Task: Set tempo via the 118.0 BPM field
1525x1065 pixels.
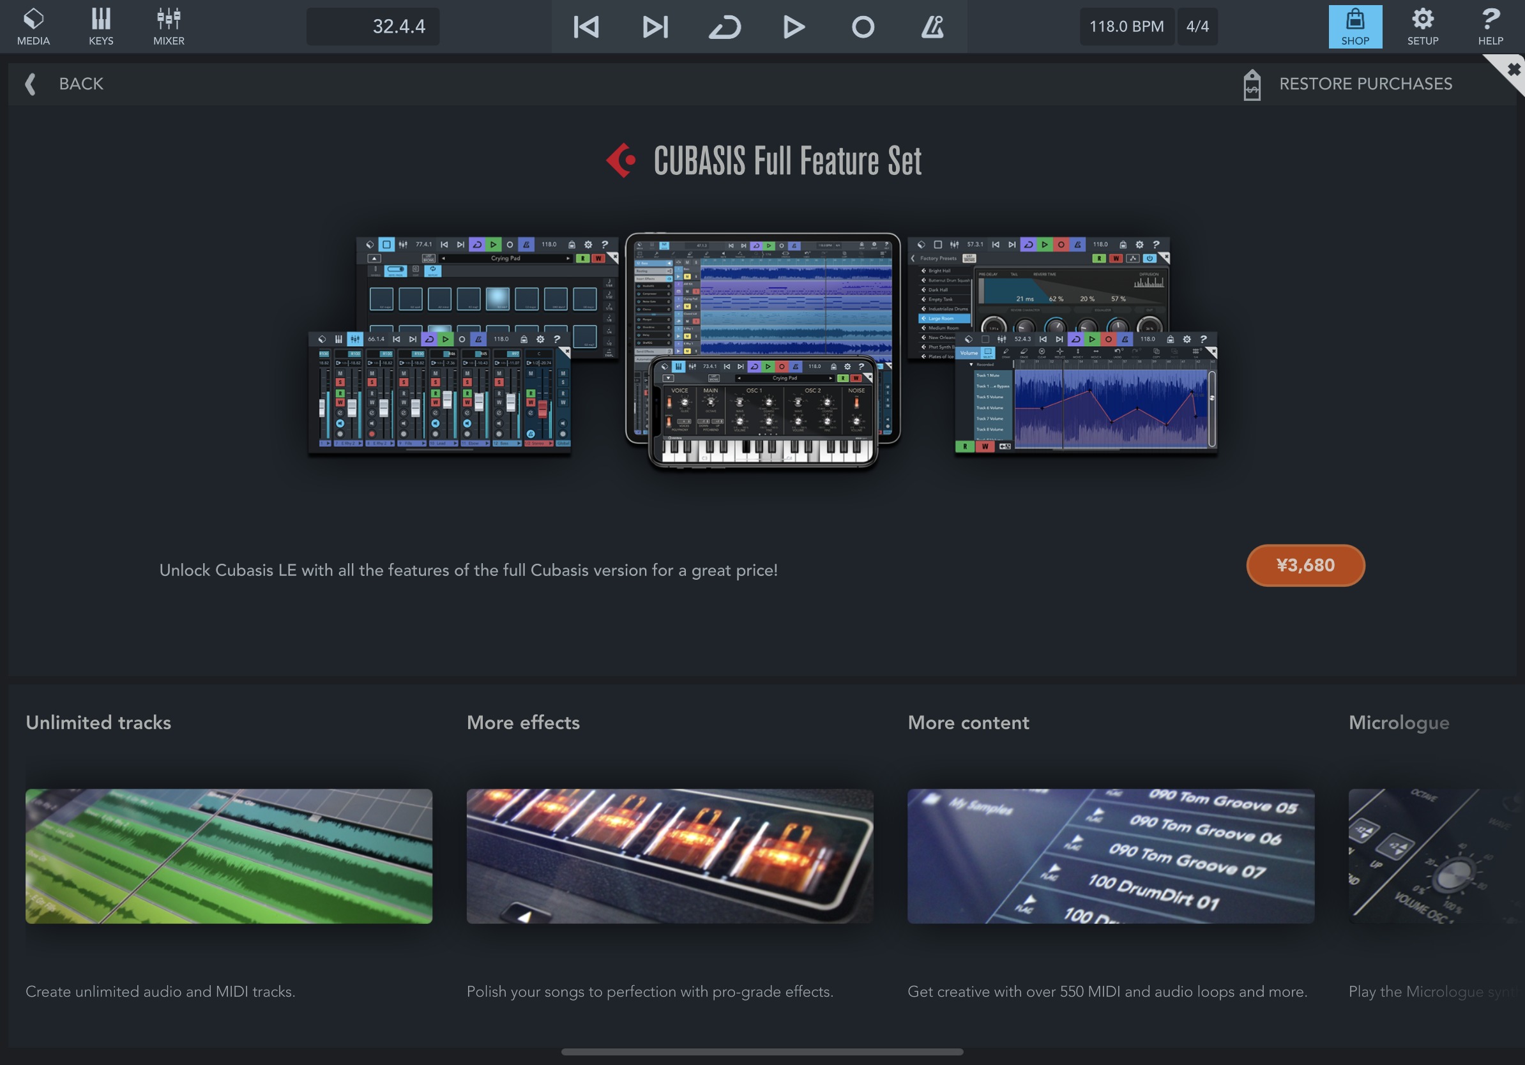Action: point(1127,27)
